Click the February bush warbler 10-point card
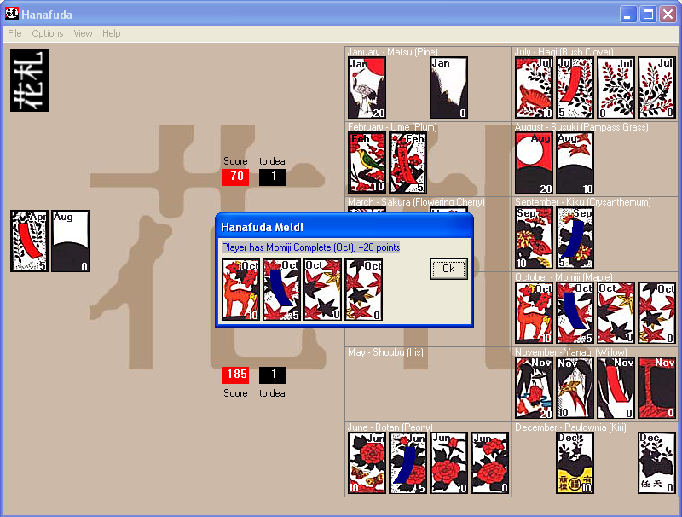682x517 pixels. 367,163
